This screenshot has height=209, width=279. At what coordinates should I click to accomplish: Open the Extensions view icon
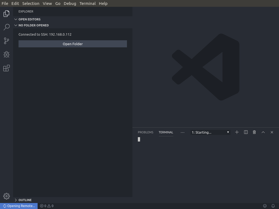[7, 68]
